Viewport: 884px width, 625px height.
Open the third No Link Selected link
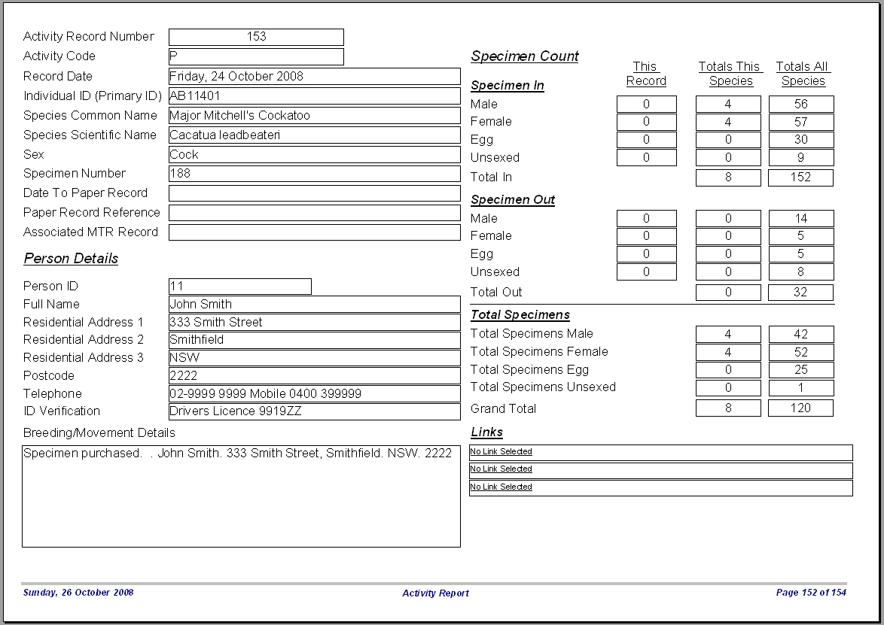[501, 487]
